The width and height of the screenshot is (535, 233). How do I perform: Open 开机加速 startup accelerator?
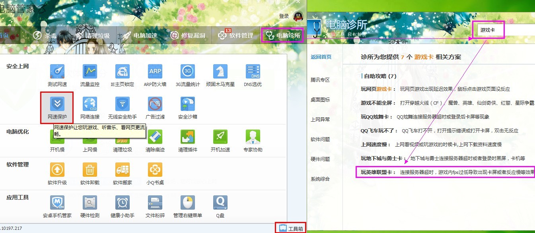pyautogui.click(x=220, y=141)
